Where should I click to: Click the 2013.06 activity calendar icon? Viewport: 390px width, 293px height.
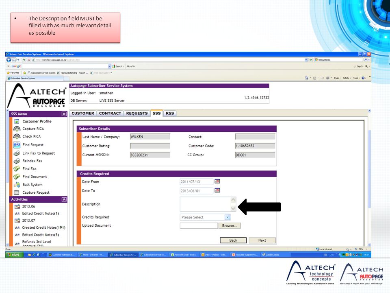(x=17, y=207)
